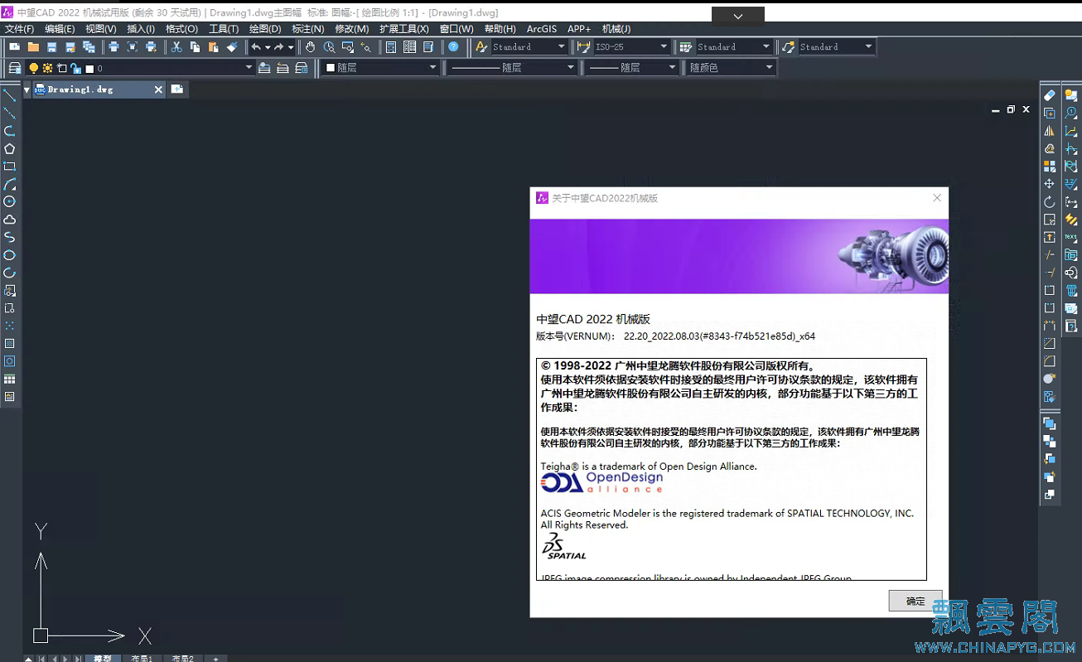The image size is (1082, 662).
Task: Click the Move tool icon
Action: [x=1050, y=184]
